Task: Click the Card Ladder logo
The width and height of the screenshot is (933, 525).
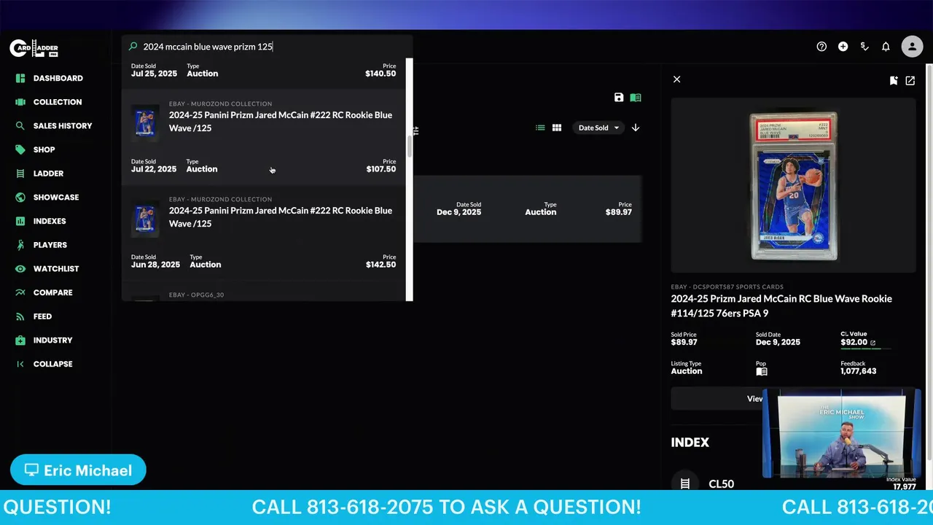Action: click(x=34, y=49)
